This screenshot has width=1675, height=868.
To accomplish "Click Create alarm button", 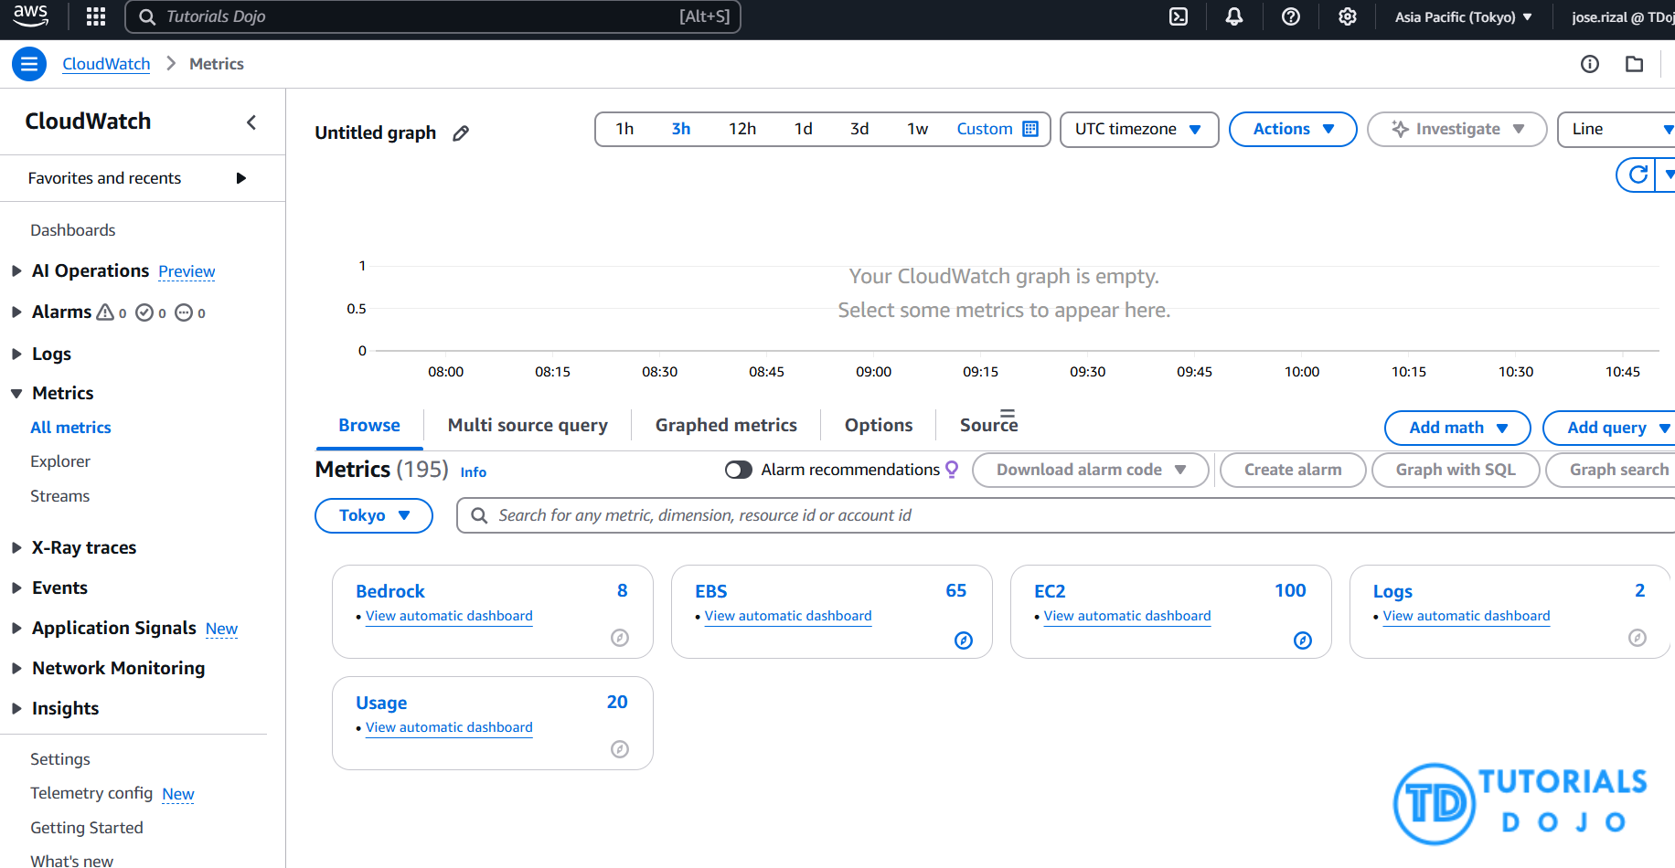I will tap(1293, 470).
